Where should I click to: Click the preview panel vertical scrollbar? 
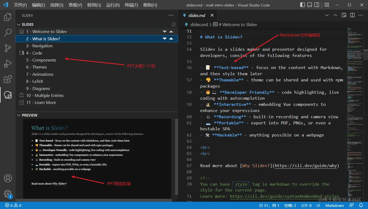click(x=176, y=156)
